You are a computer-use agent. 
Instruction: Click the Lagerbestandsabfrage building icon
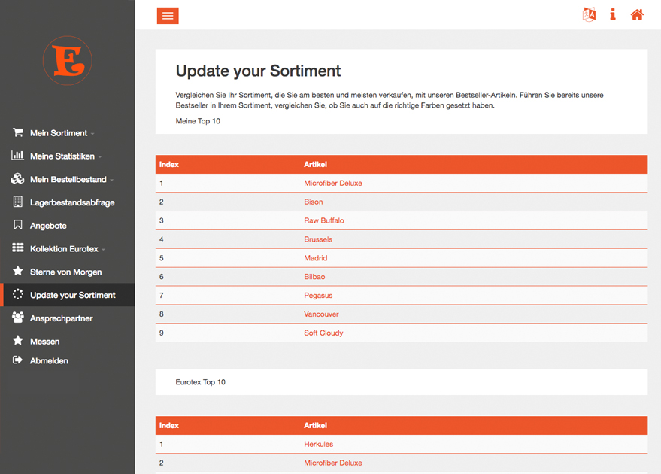point(17,202)
